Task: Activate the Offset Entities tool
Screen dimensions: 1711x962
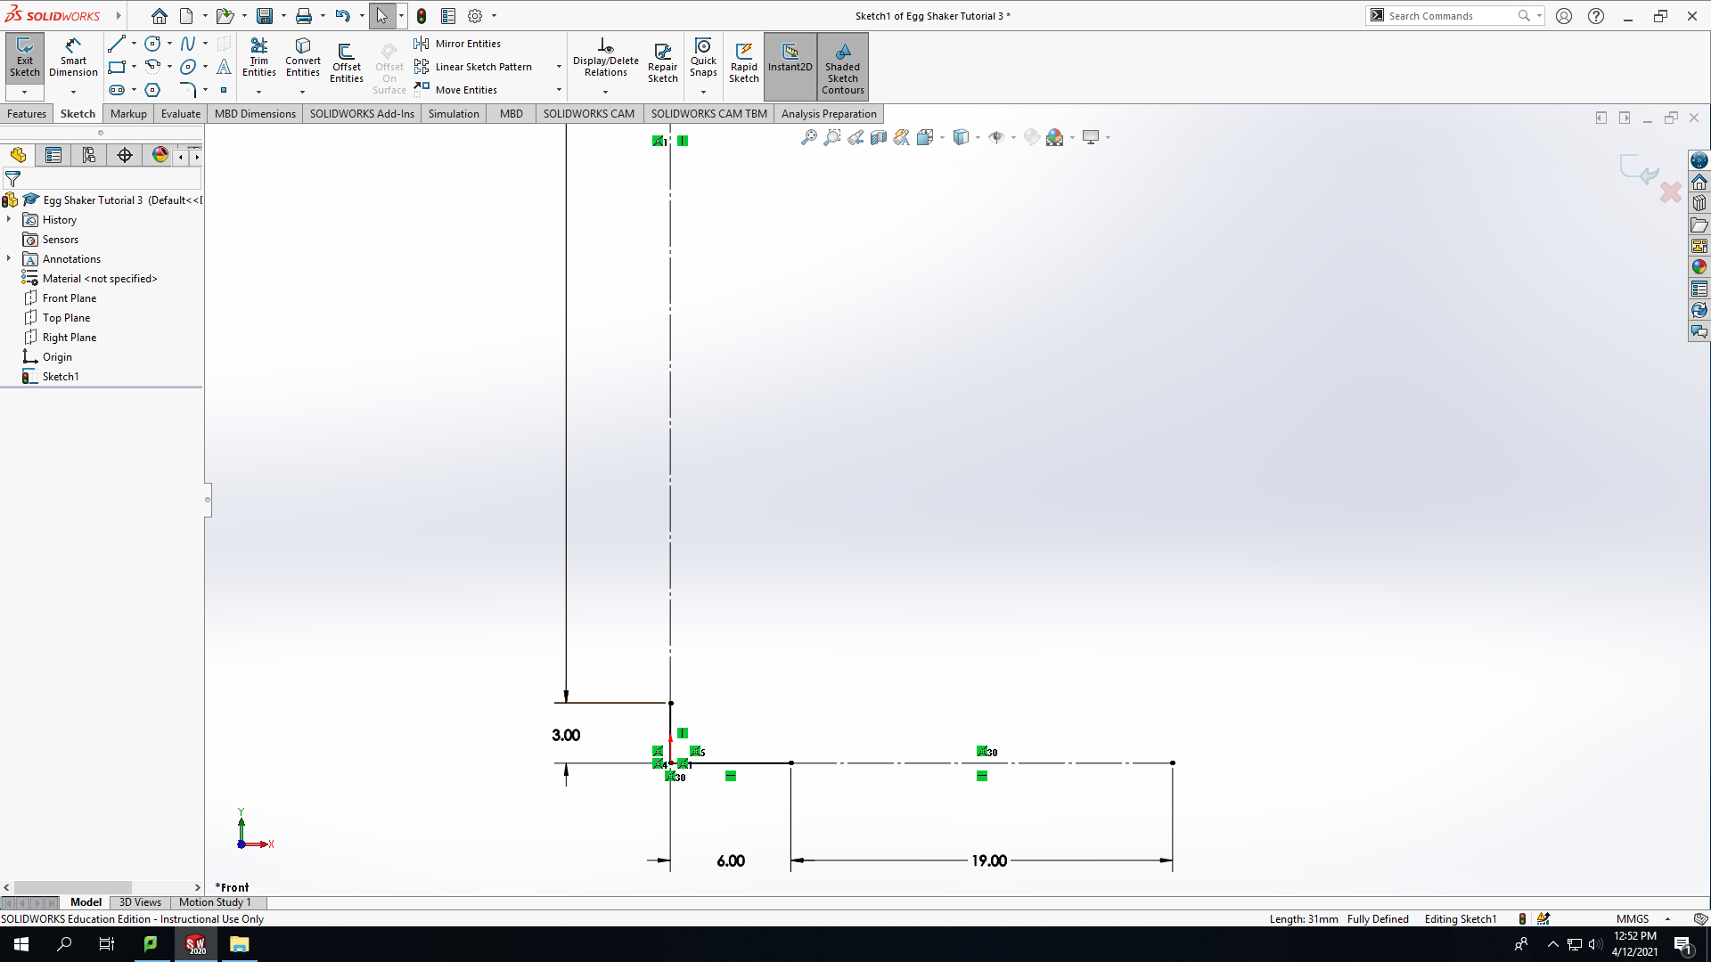Action: coord(347,62)
